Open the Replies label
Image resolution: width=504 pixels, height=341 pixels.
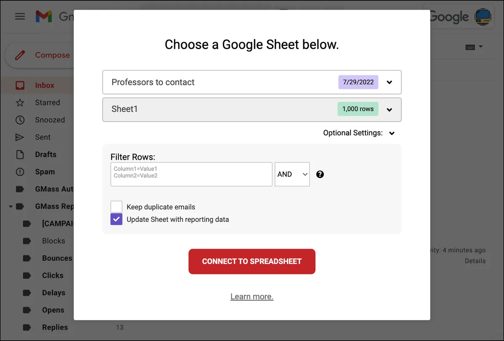click(x=55, y=327)
